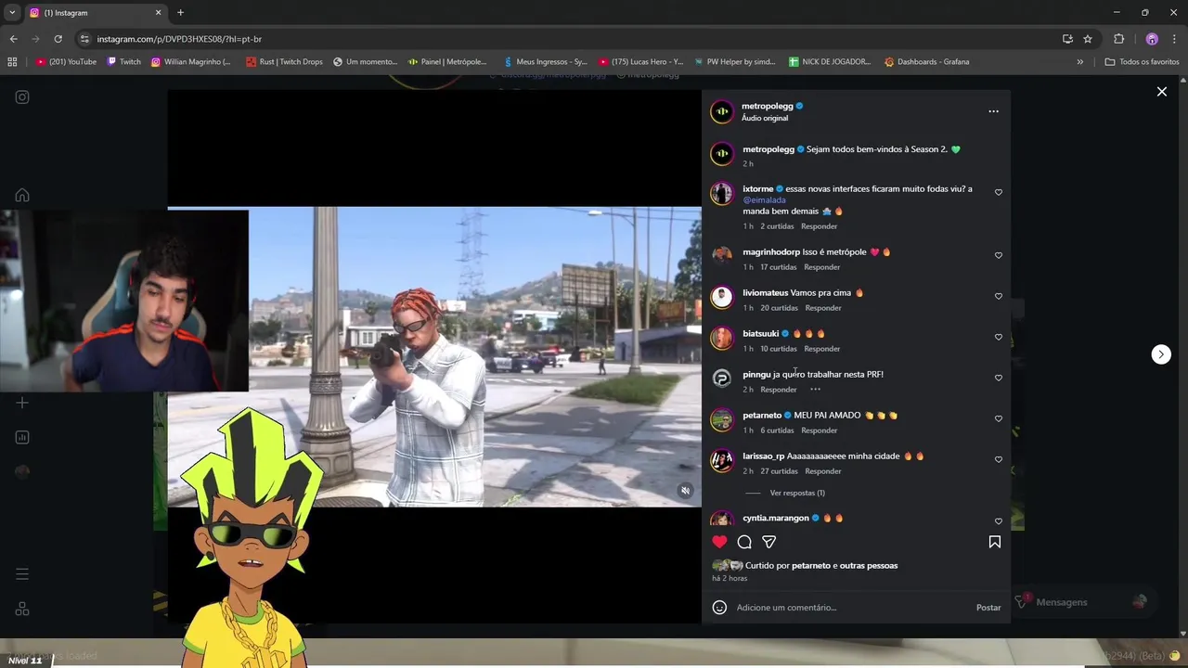Open metropolegg profile name in post header
The height and width of the screenshot is (668, 1188).
(768, 106)
